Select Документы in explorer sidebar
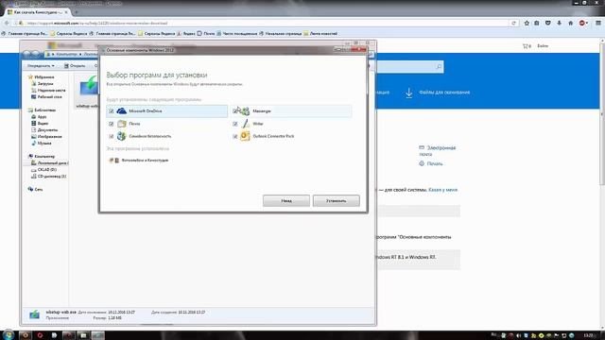This screenshot has height=340, width=605. tap(44, 130)
